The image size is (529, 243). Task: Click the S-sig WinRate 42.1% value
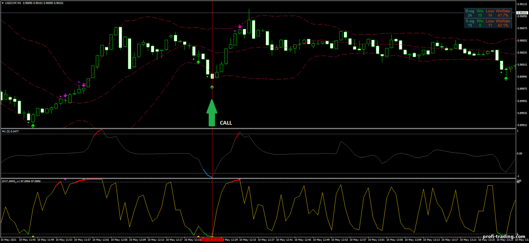pyautogui.click(x=503, y=25)
